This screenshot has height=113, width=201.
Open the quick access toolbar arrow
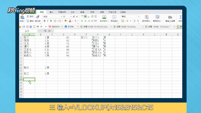(x=46, y=27)
